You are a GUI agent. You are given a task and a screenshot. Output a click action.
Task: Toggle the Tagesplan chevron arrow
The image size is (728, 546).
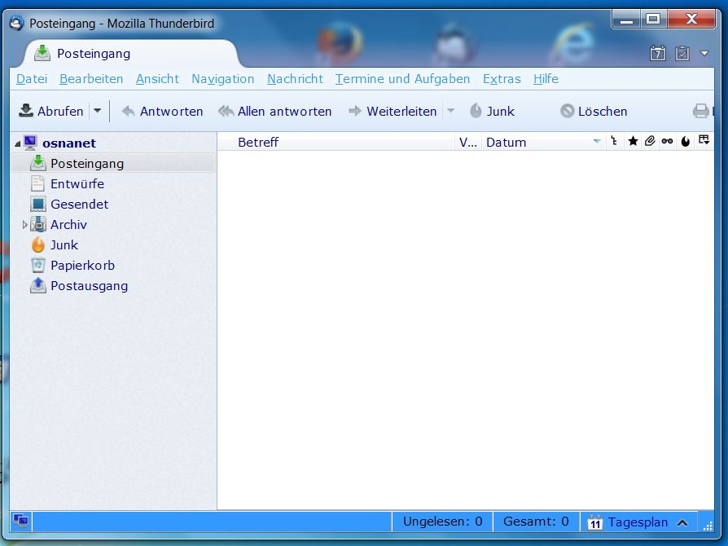(x=682, y=522)
